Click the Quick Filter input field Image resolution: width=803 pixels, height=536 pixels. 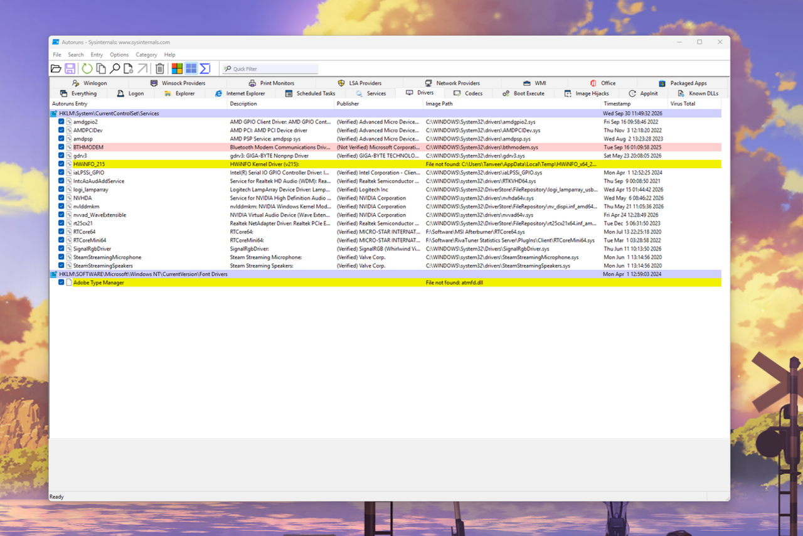pyautogui.click(x=270, y=68)
